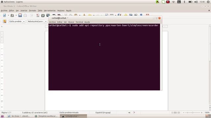This screenshot has height=118, width=211.
Task: Click the 100% zoom level value
Action: 207,113
